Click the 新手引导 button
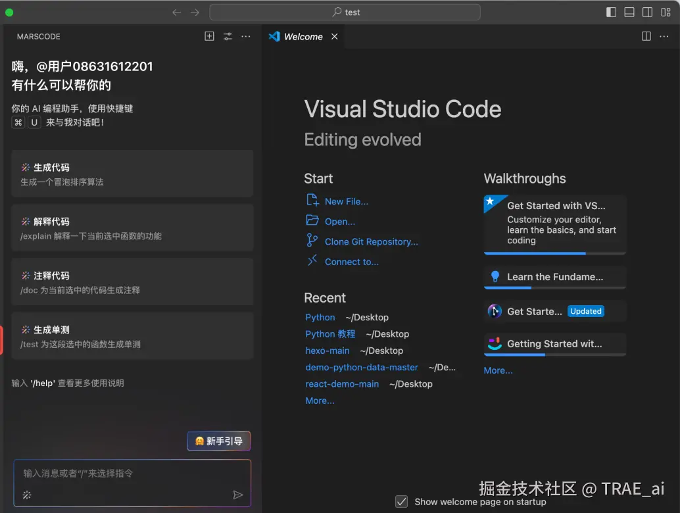 219,441
